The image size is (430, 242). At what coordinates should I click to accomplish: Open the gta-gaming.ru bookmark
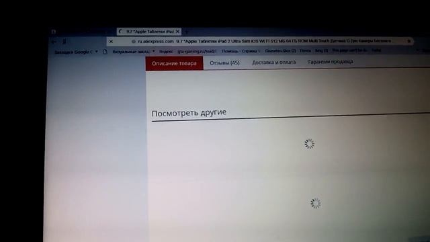click(197, 51)
